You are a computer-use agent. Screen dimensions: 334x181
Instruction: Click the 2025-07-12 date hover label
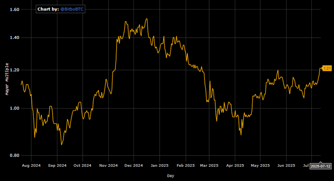pyautogui.click(x=321, y=166)
